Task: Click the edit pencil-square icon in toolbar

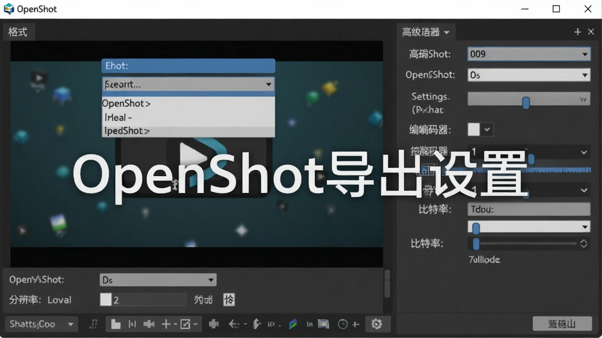Action: point(185,324)
